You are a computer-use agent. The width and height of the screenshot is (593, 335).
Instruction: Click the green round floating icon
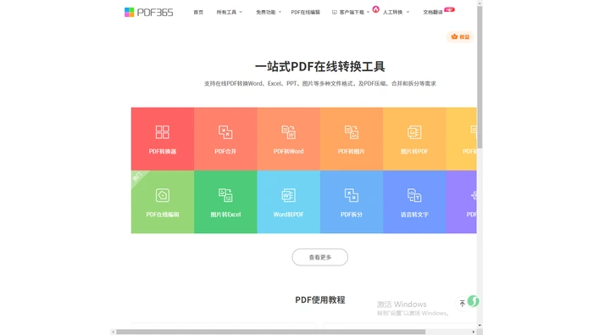[x=473, y=301]
